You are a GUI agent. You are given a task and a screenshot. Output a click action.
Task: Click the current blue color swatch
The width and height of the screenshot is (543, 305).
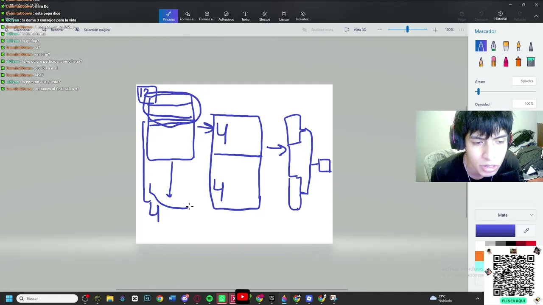point(495,230)
